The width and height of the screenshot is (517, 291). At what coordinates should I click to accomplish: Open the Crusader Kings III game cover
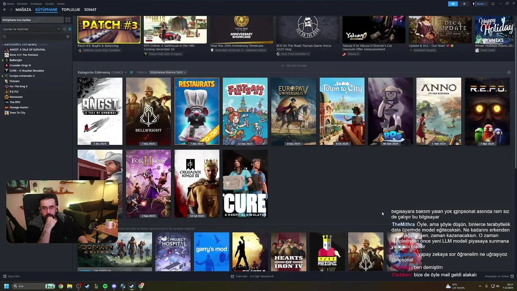pos(197,183)
